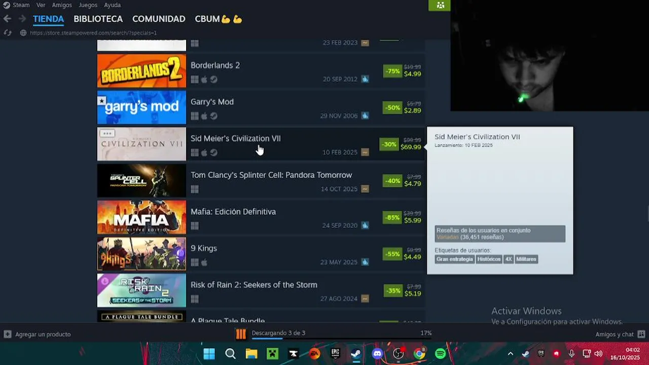The image size is (649, 365).
Task: Click Apple platform icon under Garry's Mod
Action: [204, 116]
